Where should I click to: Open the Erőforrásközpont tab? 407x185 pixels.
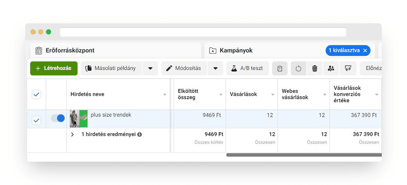tap(116, 51)
